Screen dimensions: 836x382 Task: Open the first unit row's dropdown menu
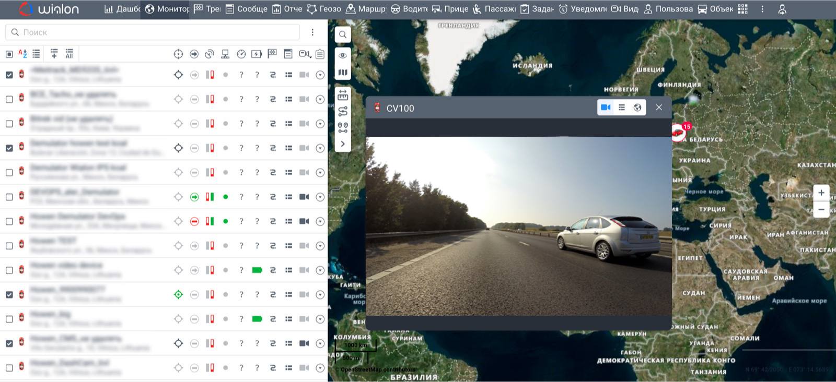pos(320,75)
